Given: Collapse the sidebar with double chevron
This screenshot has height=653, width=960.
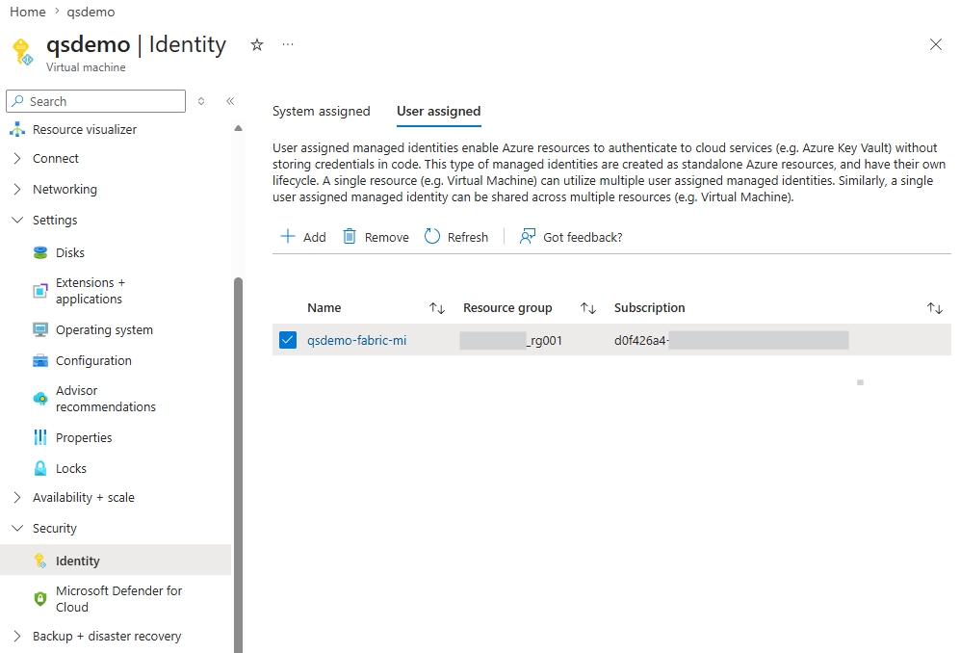Looking at the screenshot, I should pos(230,101).
